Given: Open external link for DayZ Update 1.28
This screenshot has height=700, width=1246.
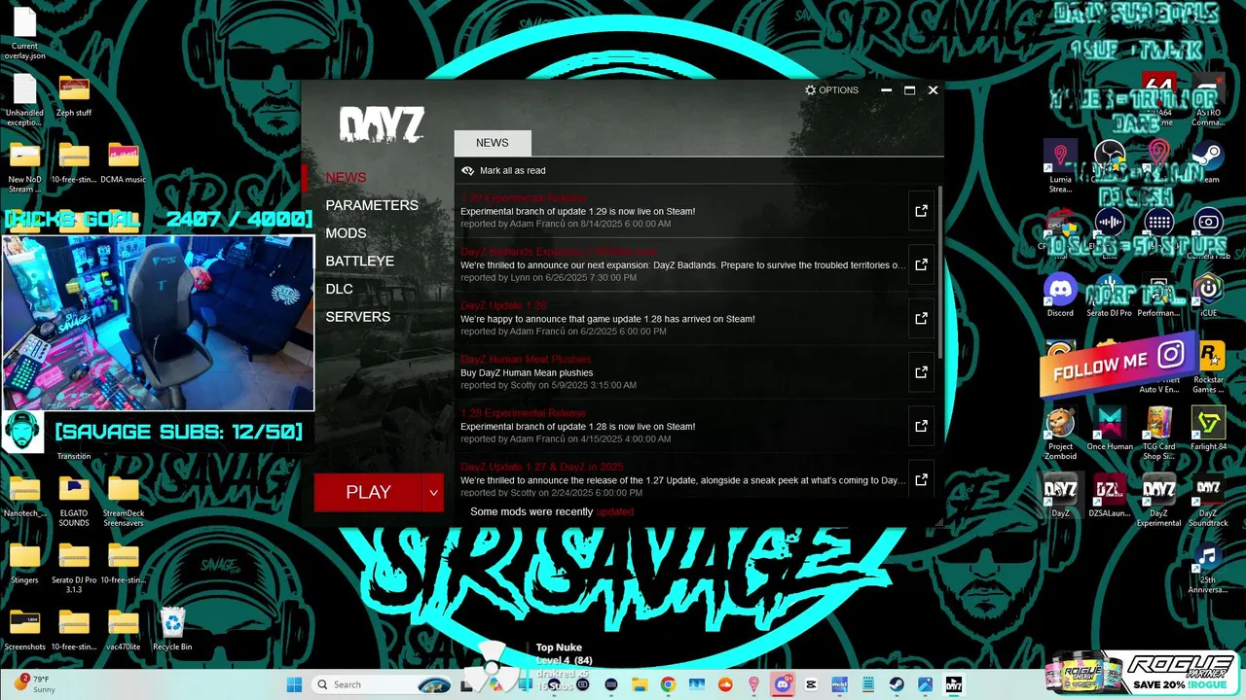Looking at the screenshot, I should pos(921,319).
